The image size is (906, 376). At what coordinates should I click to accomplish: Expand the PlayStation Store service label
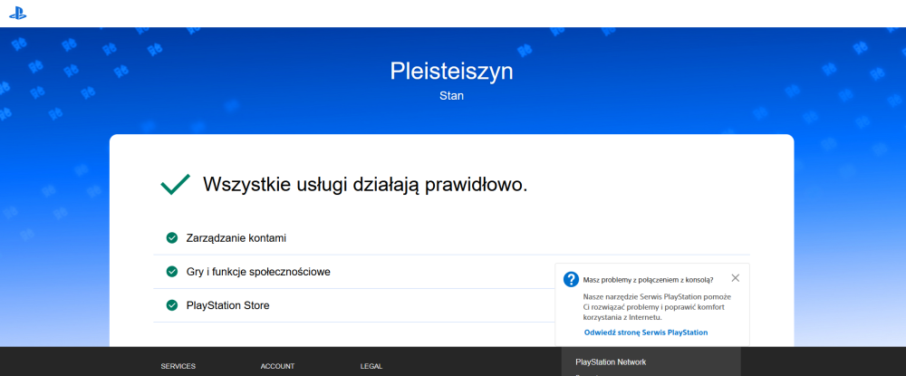pos(227,305)
